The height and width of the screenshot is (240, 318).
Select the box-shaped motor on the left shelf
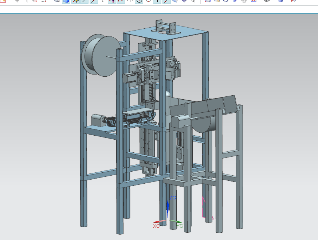coord(97,120)
